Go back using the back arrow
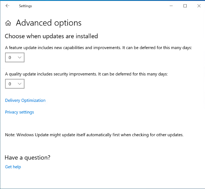 pyautogui.click(x=7, y=6)
